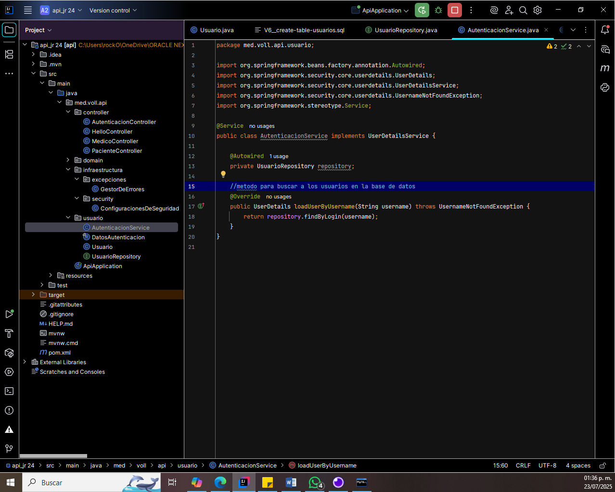
Task: Open GestorDeErrores class
Action: (x=122, y=189)
